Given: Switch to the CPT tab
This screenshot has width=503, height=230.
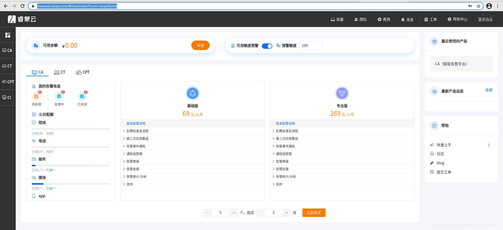Looking at the screenshot, I should point(83,72).
